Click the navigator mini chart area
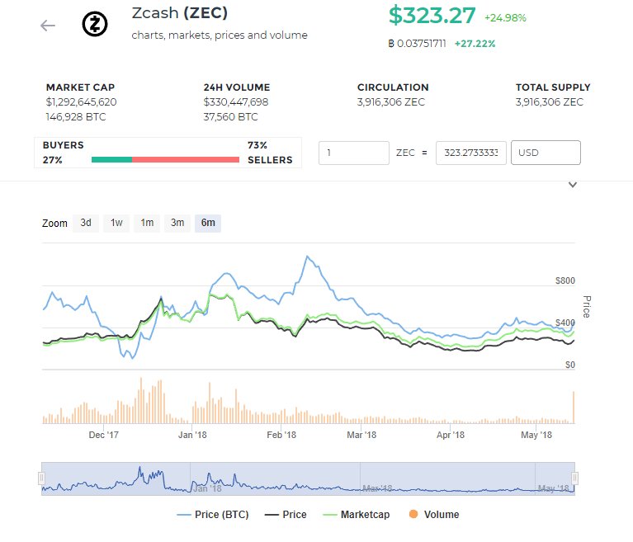Viewport: 633px width, 542px height. coord(308,478)
